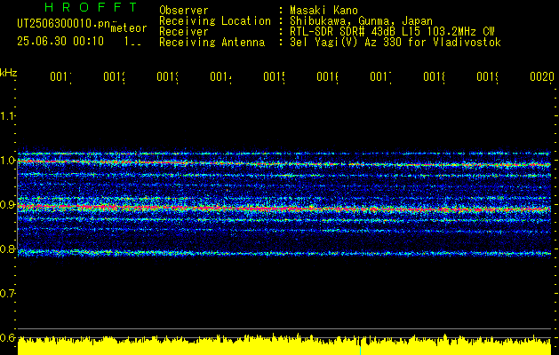
Task: Click the 0012 time marker
Action: 114,76
